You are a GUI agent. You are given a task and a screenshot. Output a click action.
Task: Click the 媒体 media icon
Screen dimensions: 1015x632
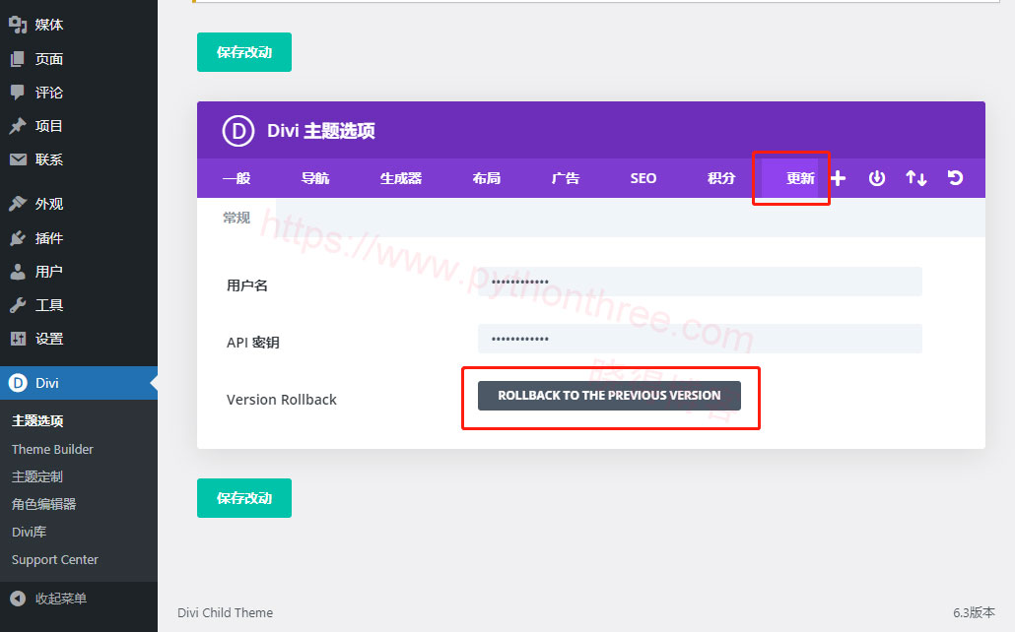(18, 25)
